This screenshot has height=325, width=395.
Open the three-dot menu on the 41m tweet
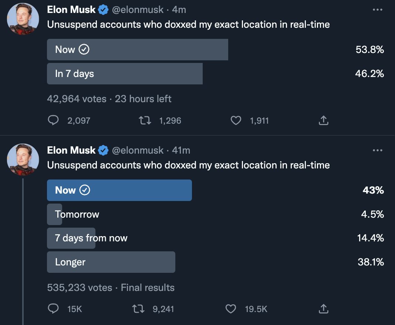[377, 150]
